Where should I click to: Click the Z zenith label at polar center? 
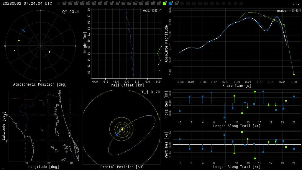click(x=41, y=46)
